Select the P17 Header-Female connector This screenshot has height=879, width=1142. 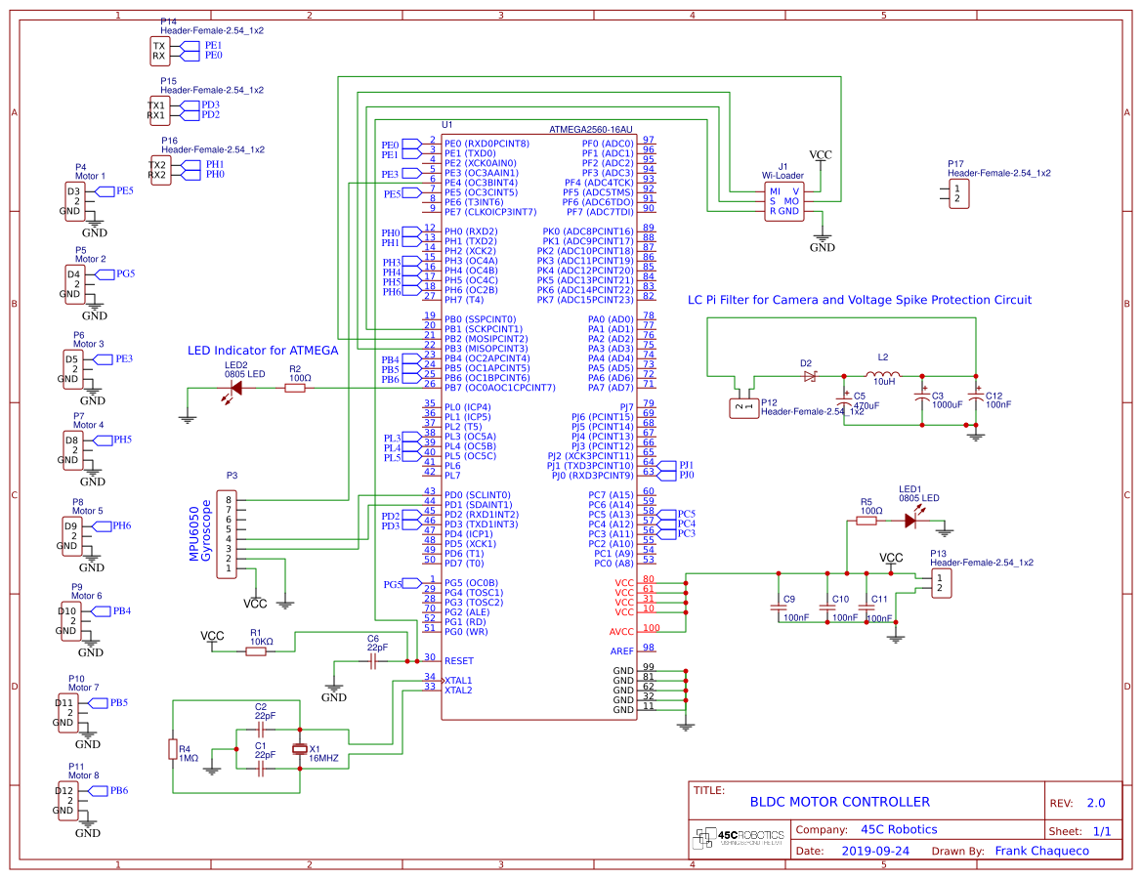pyautogui.click(x=960, y=191)
